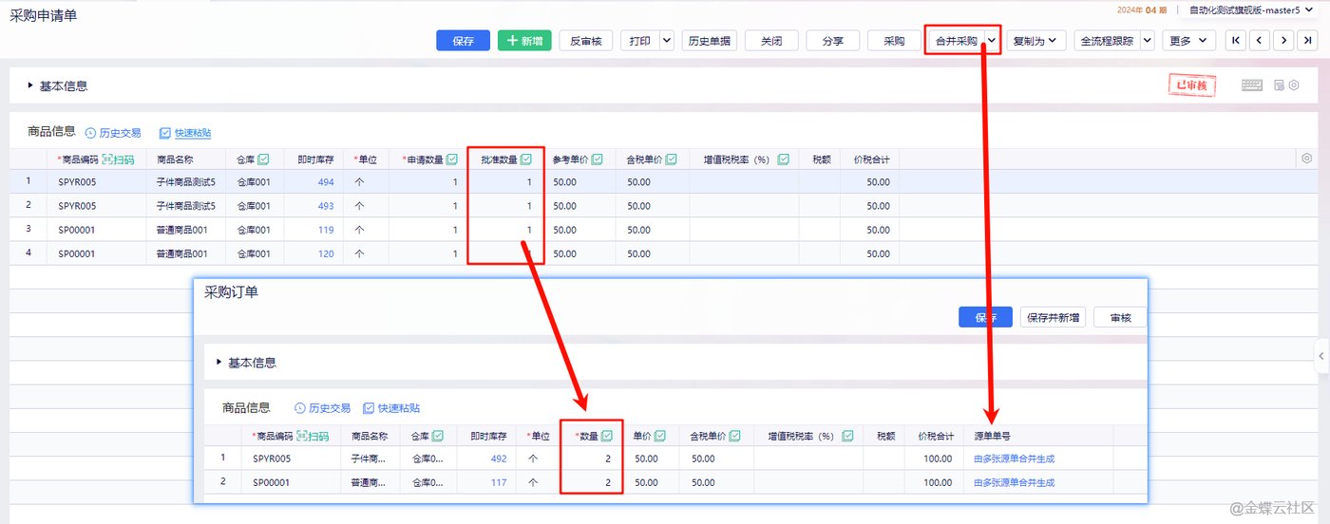Toggle the 含税单价 column checkbox in requisition
The width and height of the screenshot is (1330, 524).
pyautogui.click(x=672, y=159)
